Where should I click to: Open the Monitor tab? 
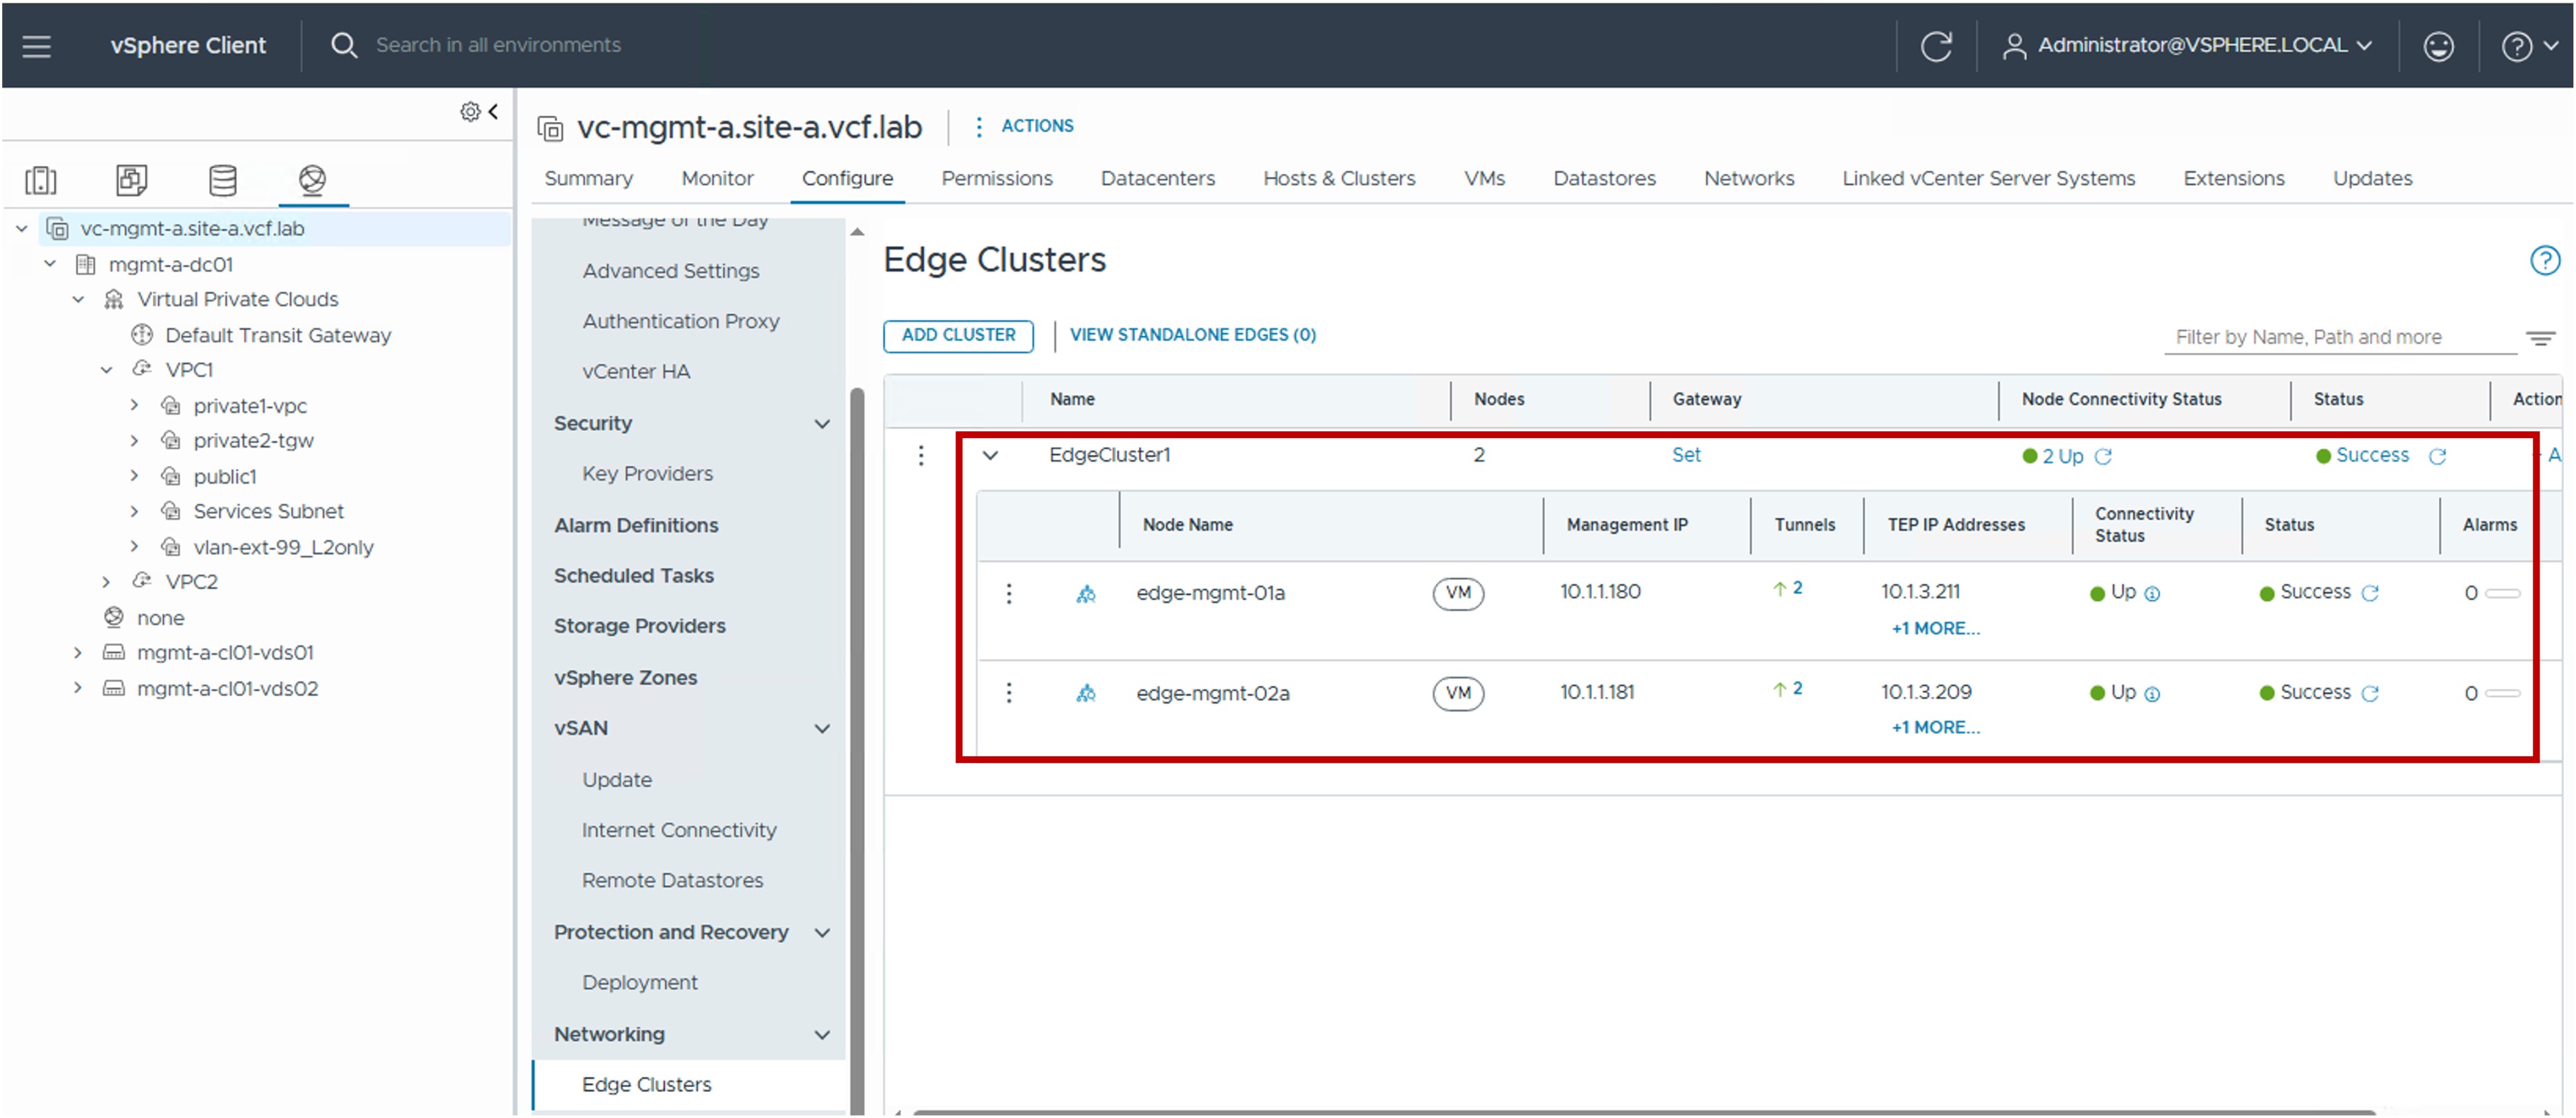coord(717,179)
